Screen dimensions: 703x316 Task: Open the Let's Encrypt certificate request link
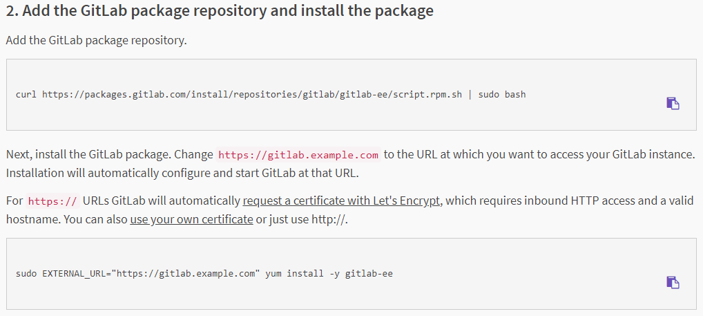pos(342,201)
